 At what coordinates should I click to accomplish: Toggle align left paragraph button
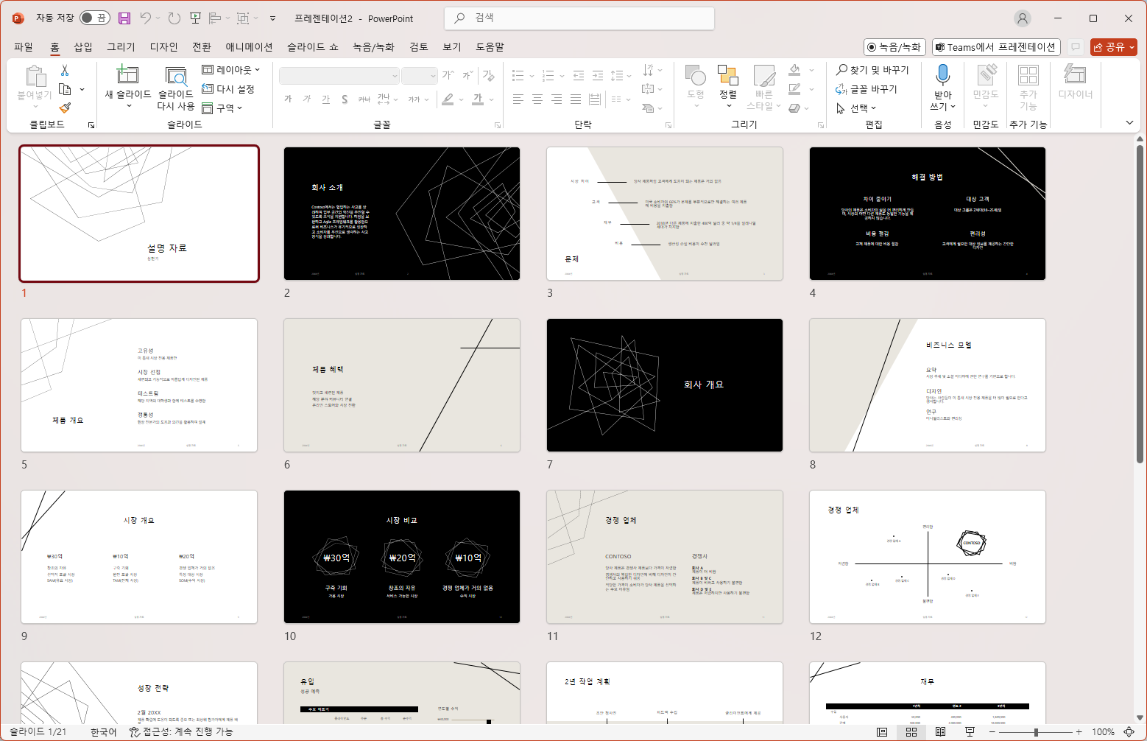(518, 99)
